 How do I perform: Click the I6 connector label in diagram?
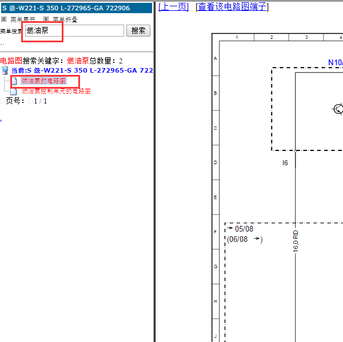[285, 163]
